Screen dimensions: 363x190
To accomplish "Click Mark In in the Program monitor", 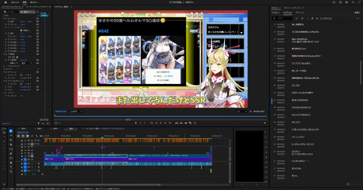I will pos(141,123).
